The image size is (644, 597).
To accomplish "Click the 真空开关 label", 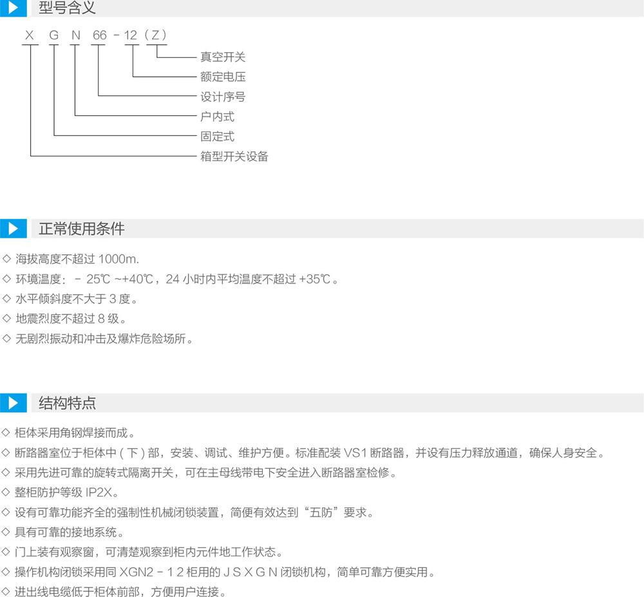I will coord(223,58).
